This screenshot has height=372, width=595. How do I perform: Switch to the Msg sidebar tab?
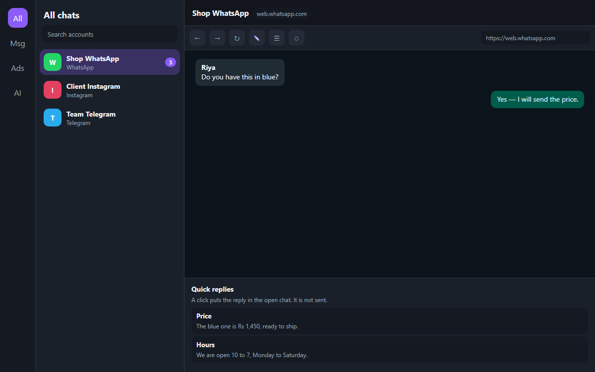18,43
